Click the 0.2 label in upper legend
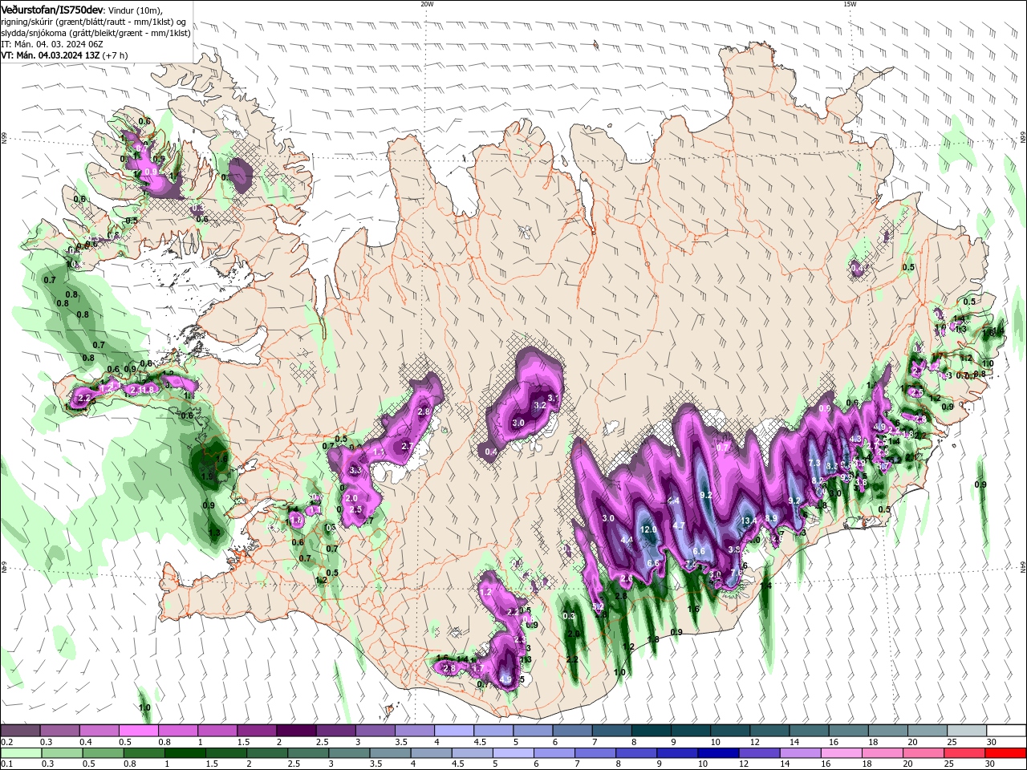The width and height of the screenshot is (1027, 770). coord(6,742)
